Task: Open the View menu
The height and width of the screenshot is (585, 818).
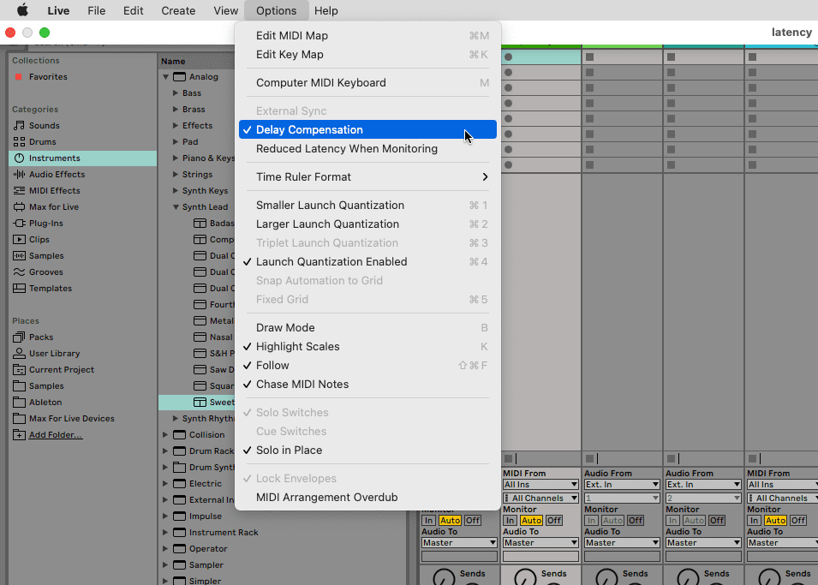Action: click(x=225, y=10)
